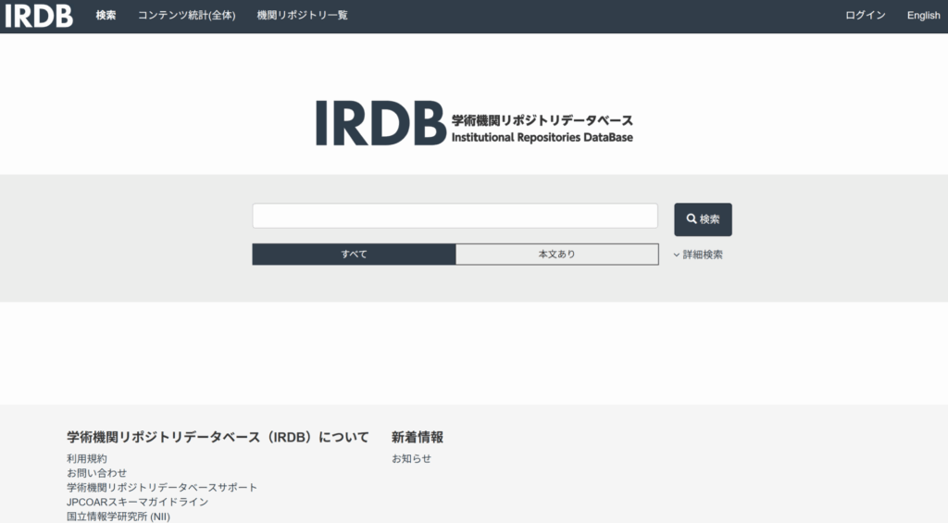Open コンテンツ統計(全体) in the navbar

pos(187,15)
